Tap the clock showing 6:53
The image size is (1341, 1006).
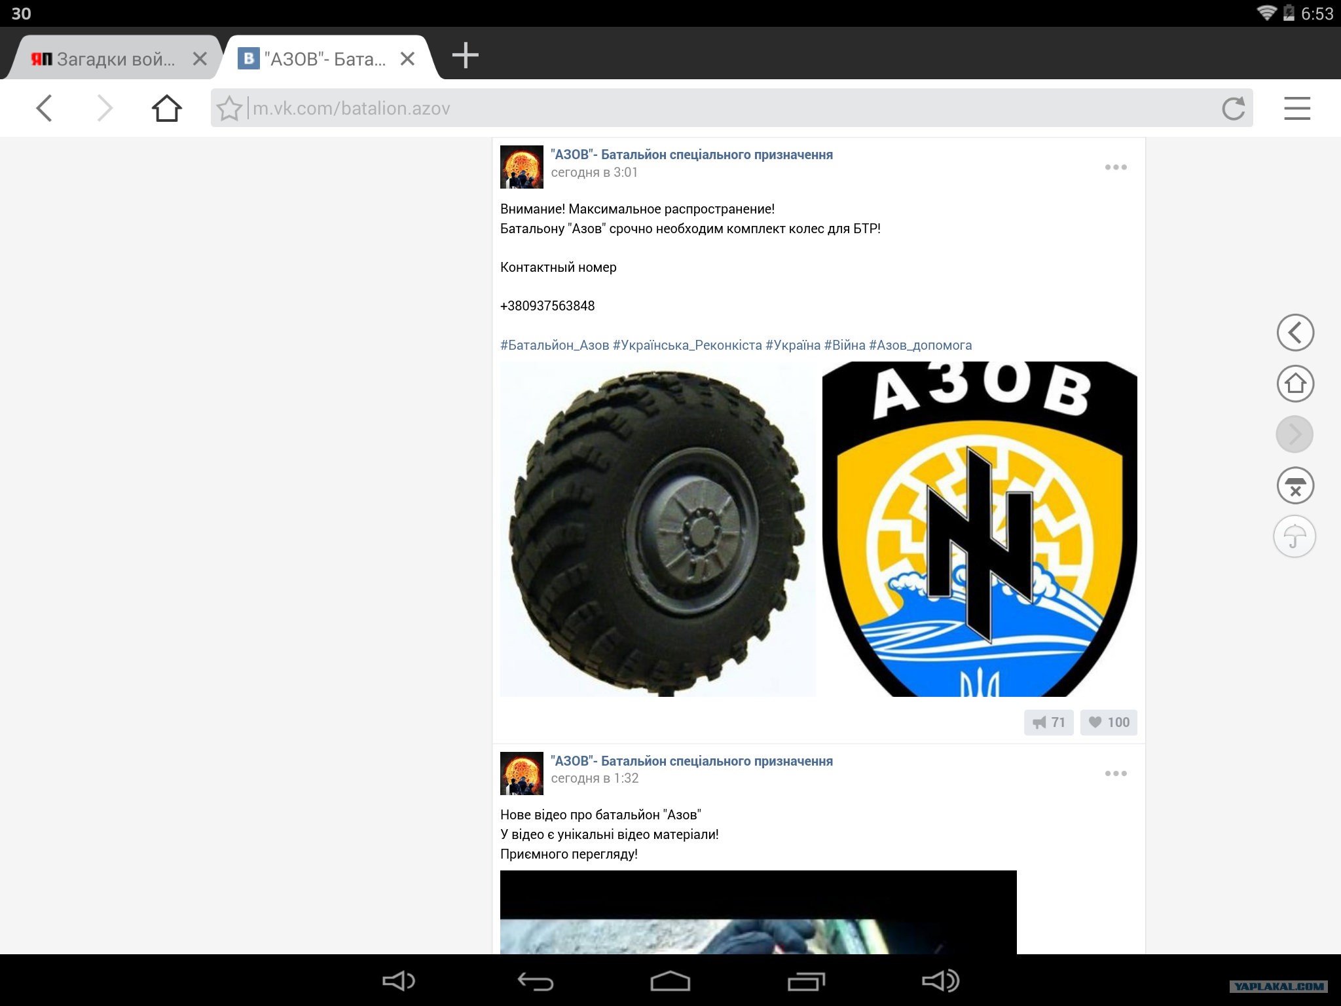coord(1317,13)
